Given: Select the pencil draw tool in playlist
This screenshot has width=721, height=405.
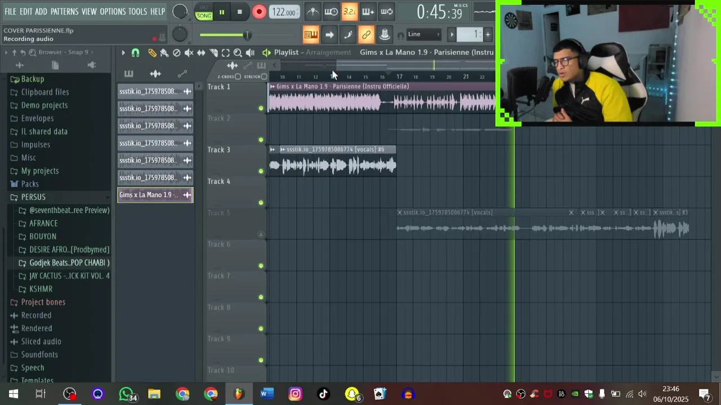Looking at the screenshot, I should tap(152, 53).
